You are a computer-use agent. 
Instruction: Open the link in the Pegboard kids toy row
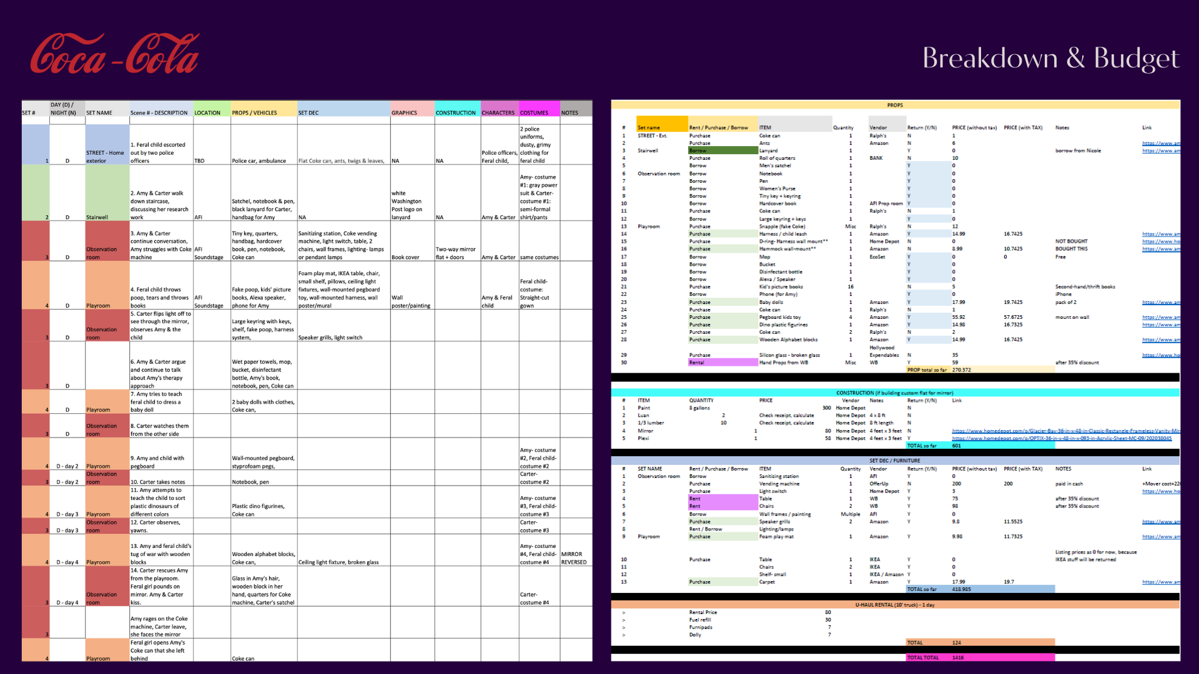1161,317
